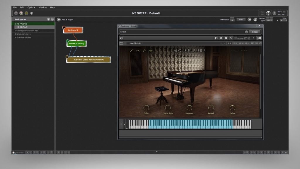
Task: Open the NOIRE FX page
Action: pos(138,50)
